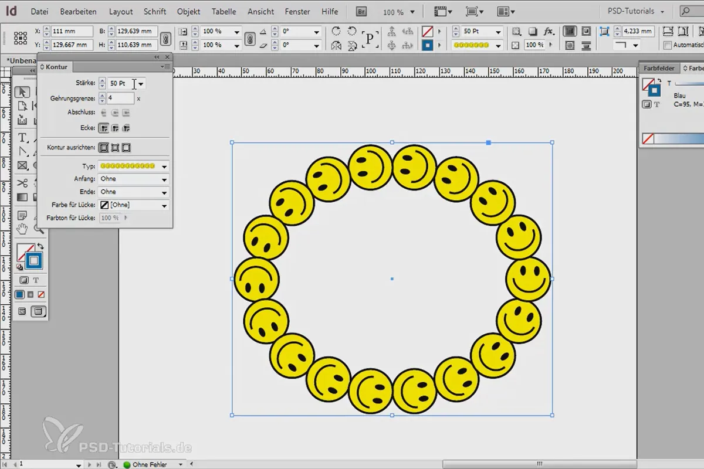Open Anfang start shape dropdown
Viewport: 704px width, 469px height.
[x=164, y=179]
